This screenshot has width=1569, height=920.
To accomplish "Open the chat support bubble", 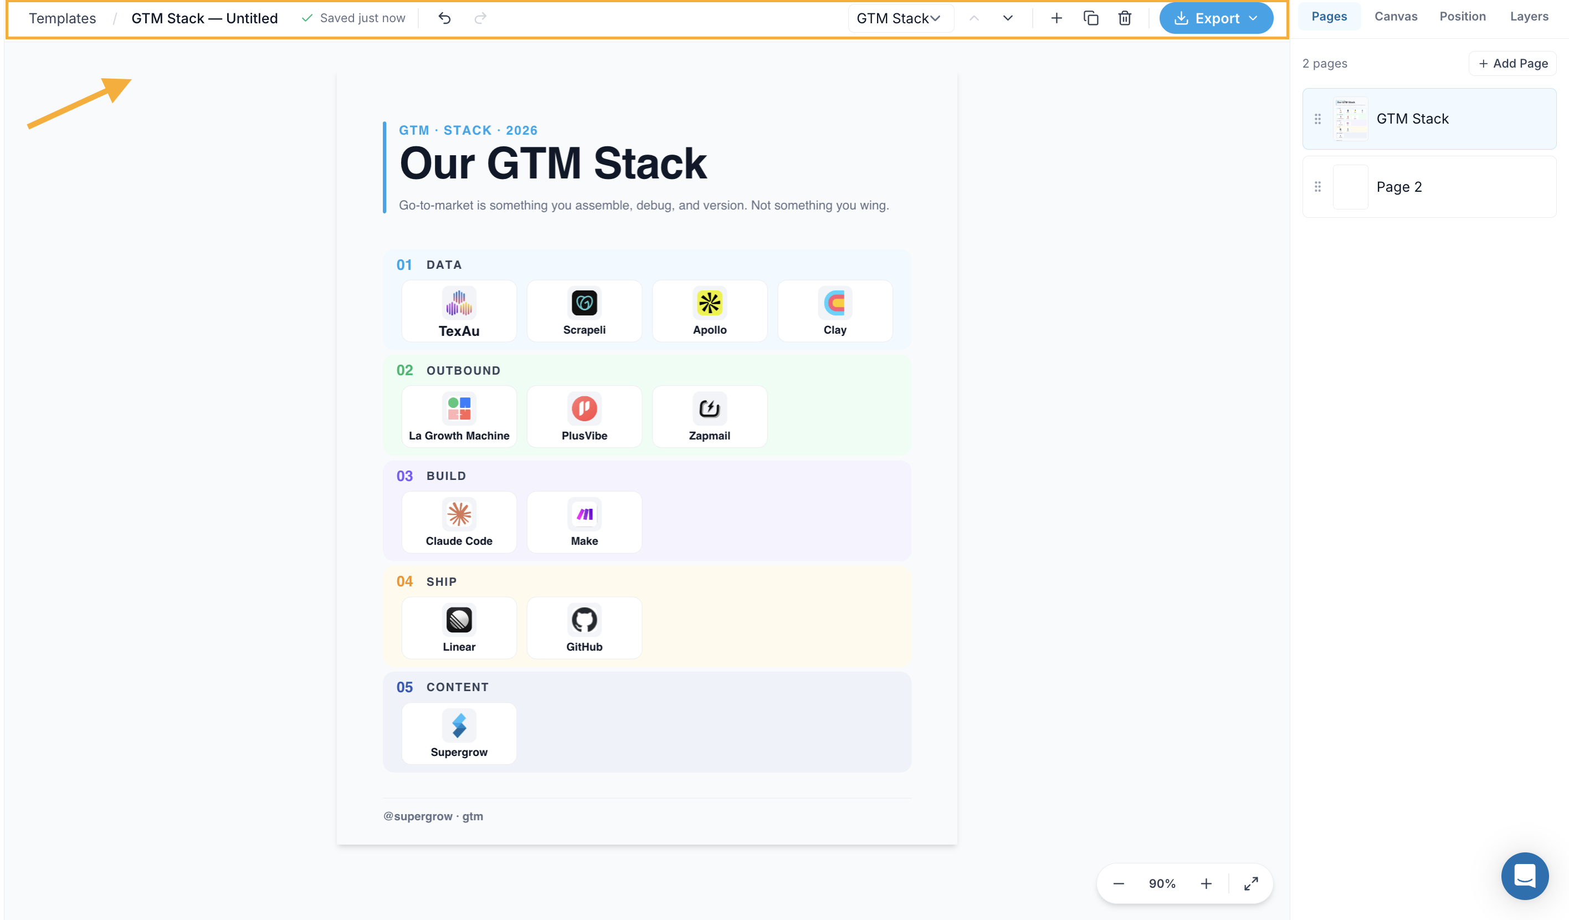I will click(1525, 876).
